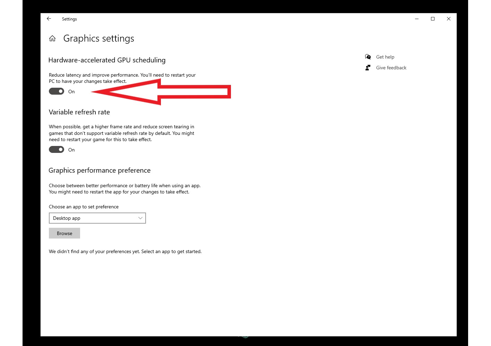Minimize the Settings window
The height and width of the screenshot is (346, 491).
point(417,19)
